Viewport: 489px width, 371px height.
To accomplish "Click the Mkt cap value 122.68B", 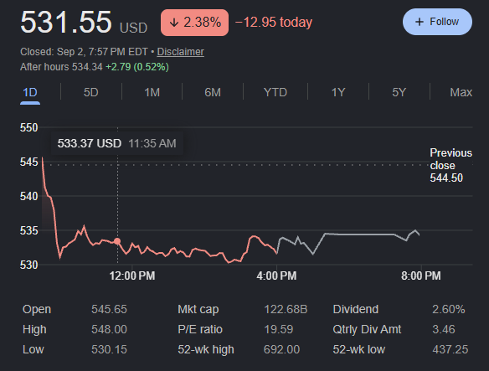I will tap(286, 310).
